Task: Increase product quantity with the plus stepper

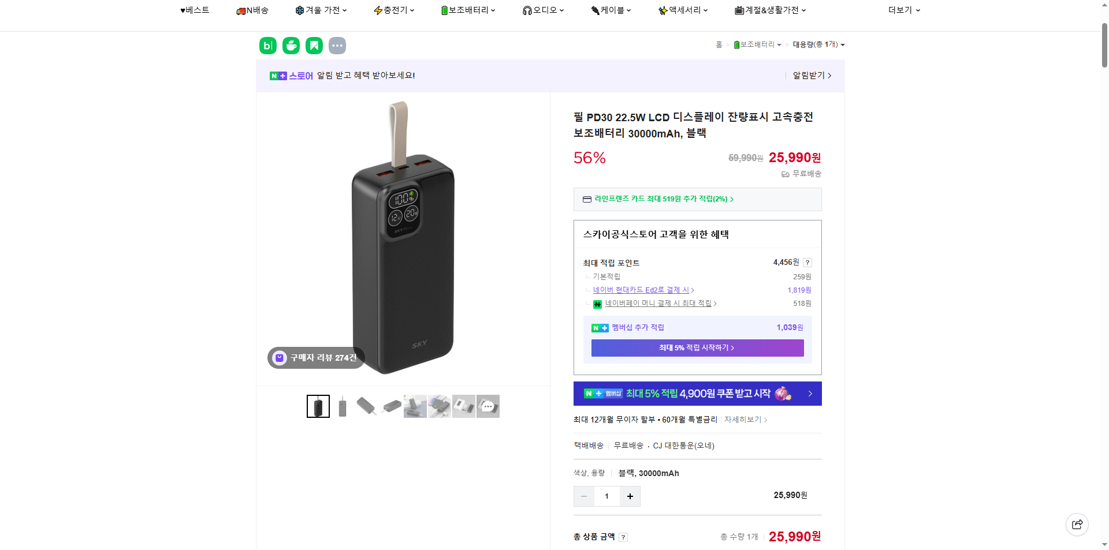Action: [x=630, y=496]
